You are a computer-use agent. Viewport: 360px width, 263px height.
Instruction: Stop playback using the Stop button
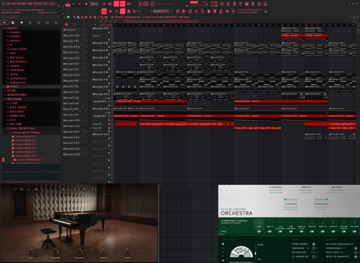coord(80,4)
